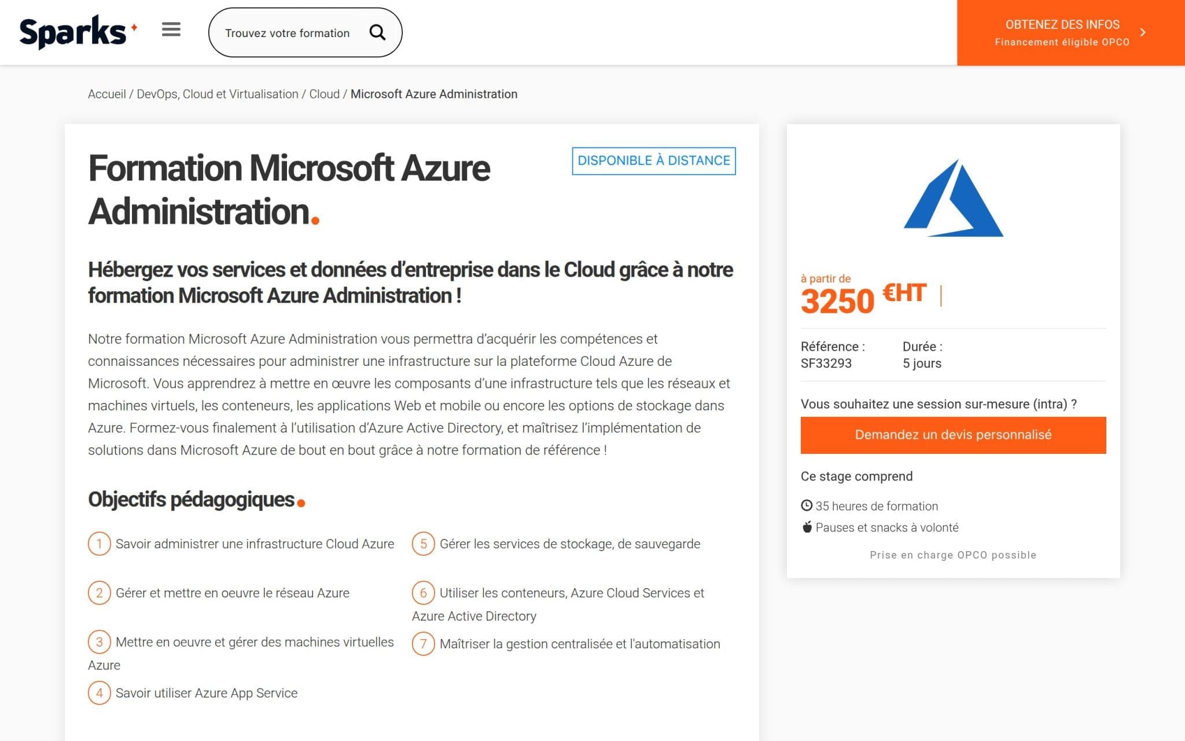The height and width of the screenshot is (741, 1185).
Task: Click the Disponible à distance badge
Action: pyautogui.click(x=654, y=161)
